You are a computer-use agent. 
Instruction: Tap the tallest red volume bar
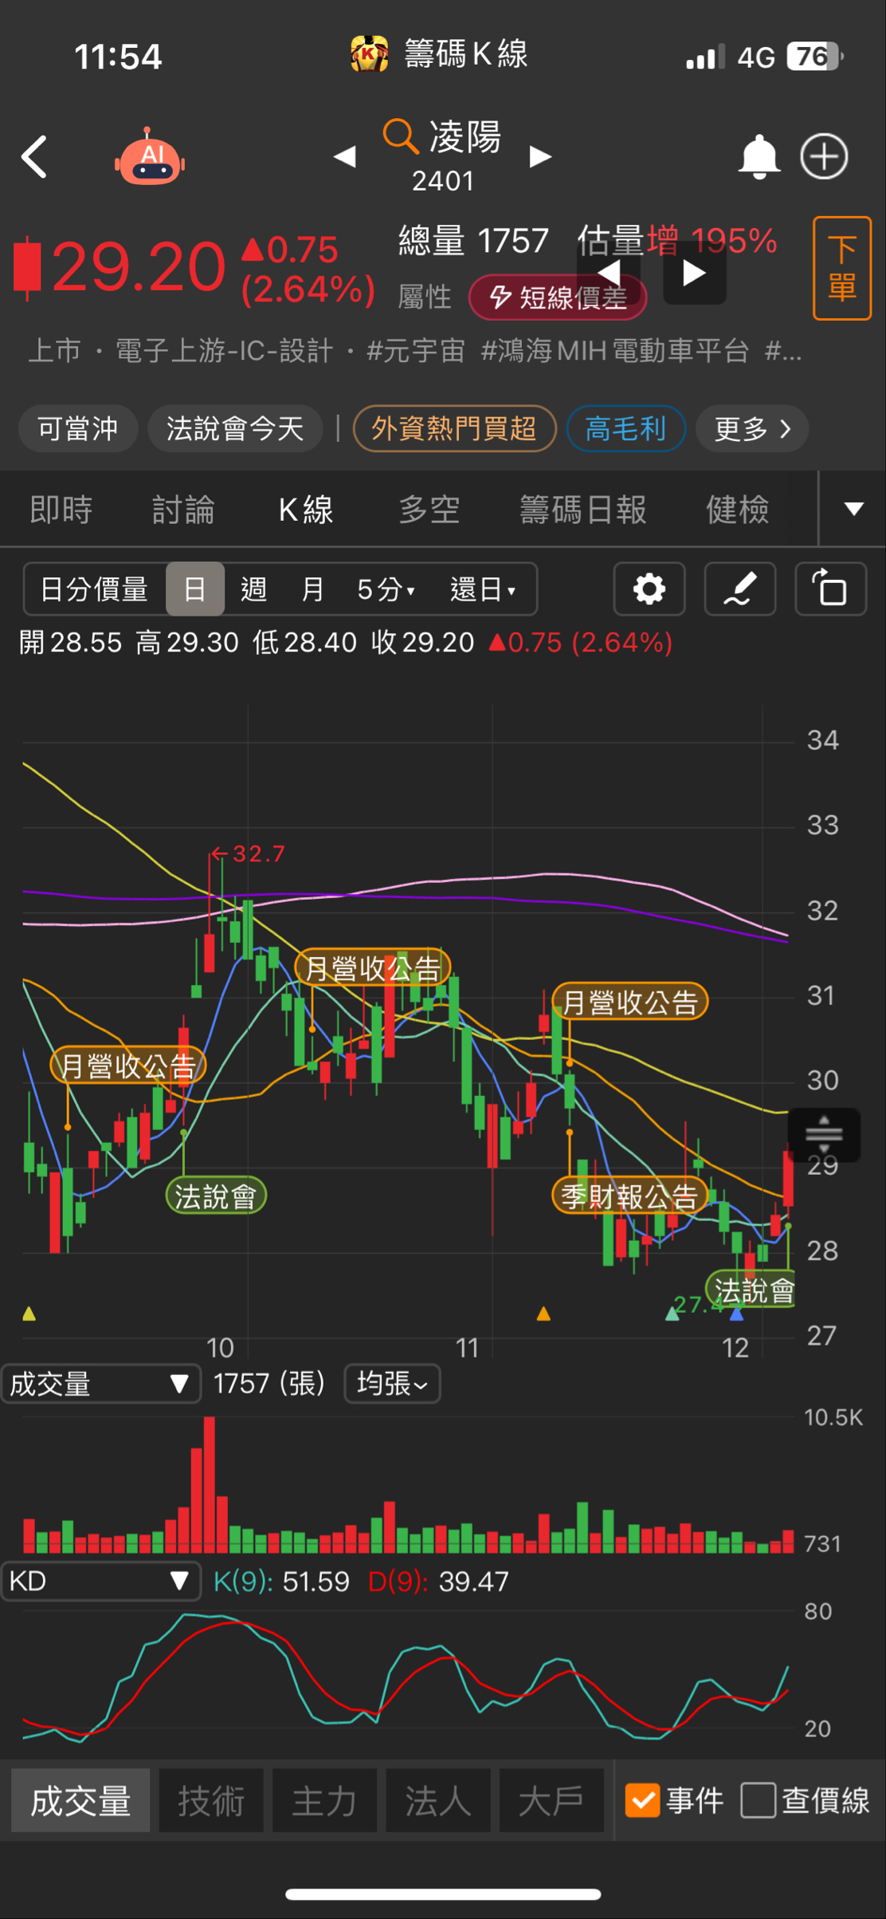pyautogui.click(x=210, y=1484)
